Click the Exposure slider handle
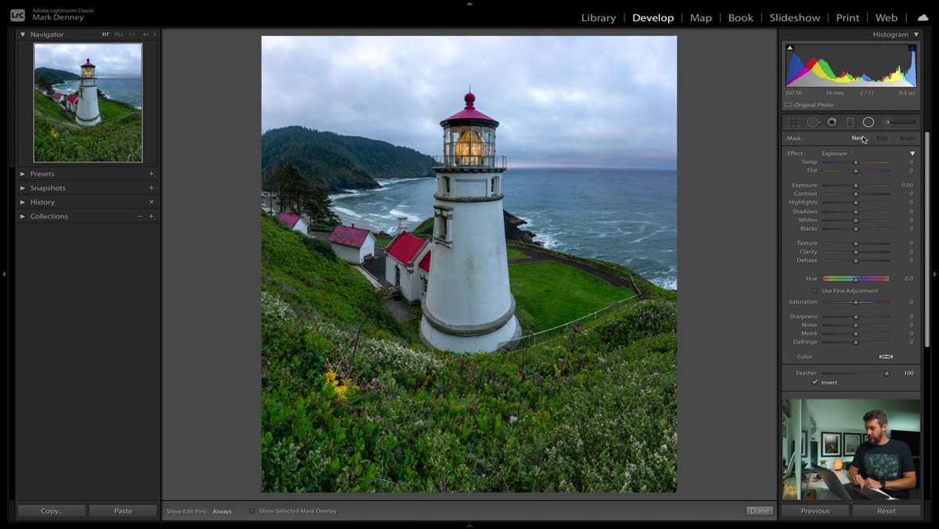 click(855, 185)
